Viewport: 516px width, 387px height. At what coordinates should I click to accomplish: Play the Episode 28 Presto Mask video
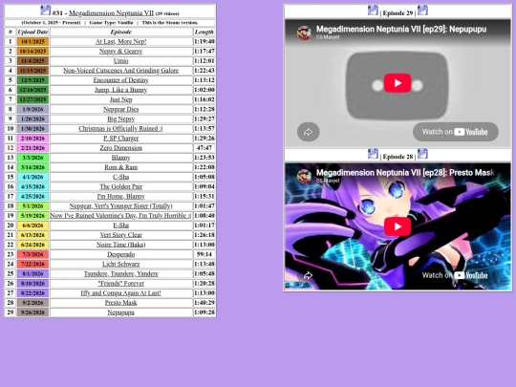398,226
